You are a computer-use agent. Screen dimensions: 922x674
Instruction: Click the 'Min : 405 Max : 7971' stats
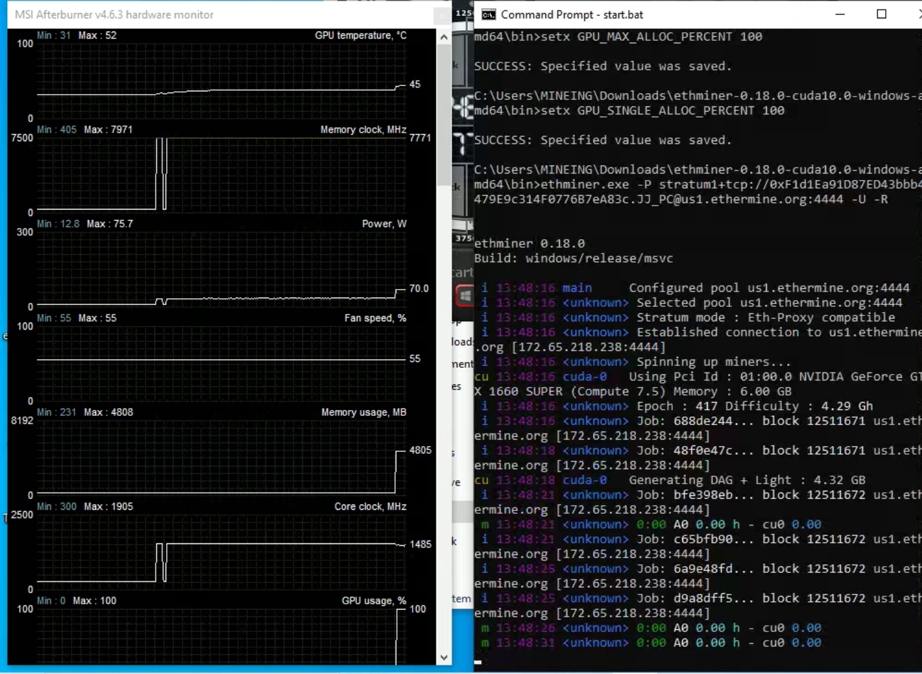(85, 130)
